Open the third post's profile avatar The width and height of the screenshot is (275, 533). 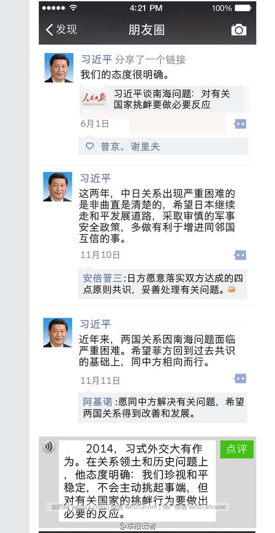[x=58, y=333]
